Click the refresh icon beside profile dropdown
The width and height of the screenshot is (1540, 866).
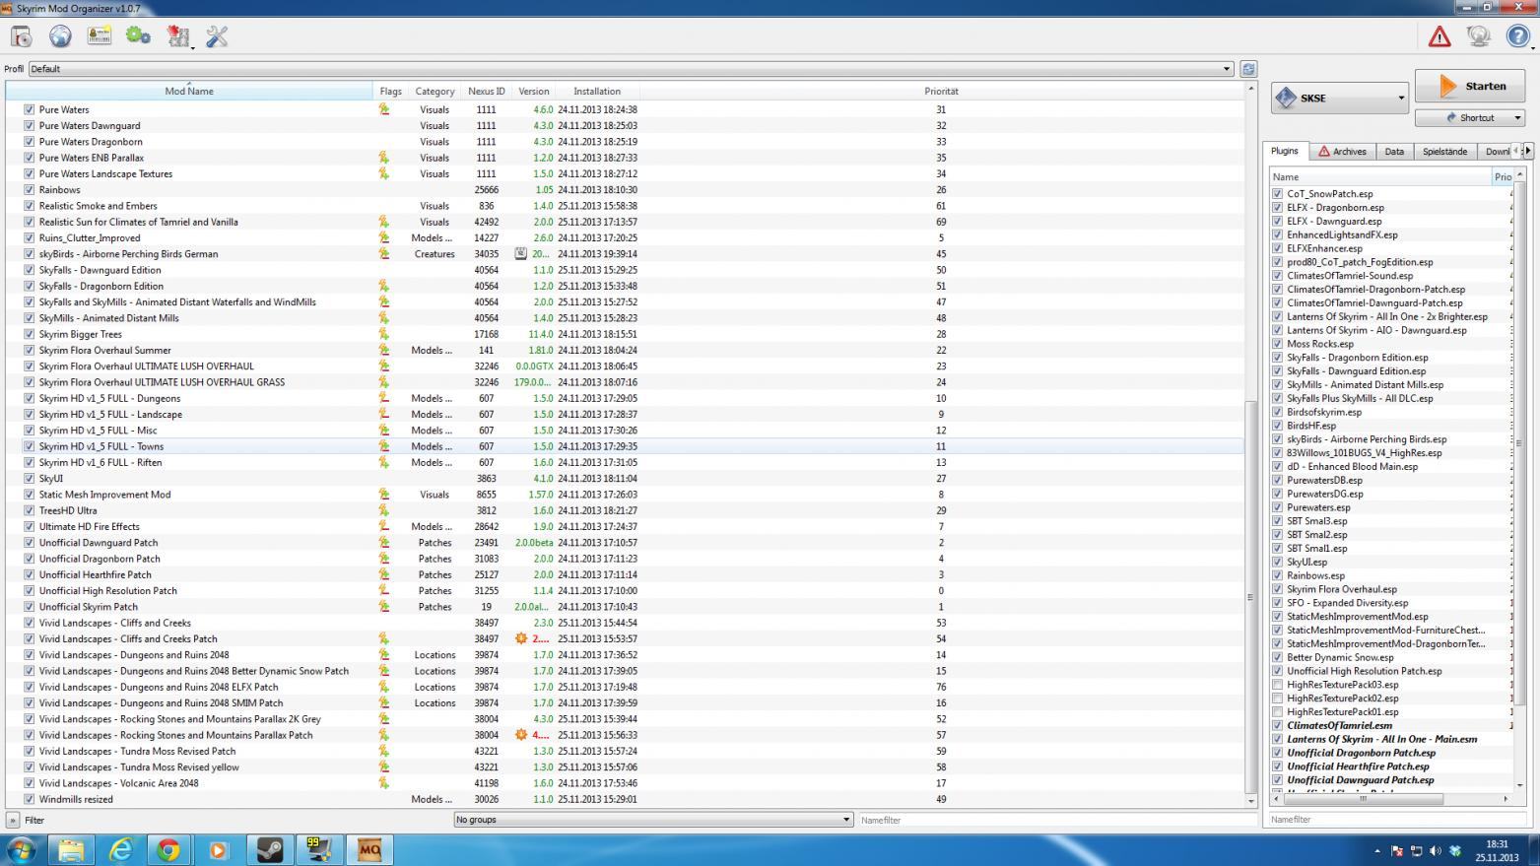[1248, 69]
